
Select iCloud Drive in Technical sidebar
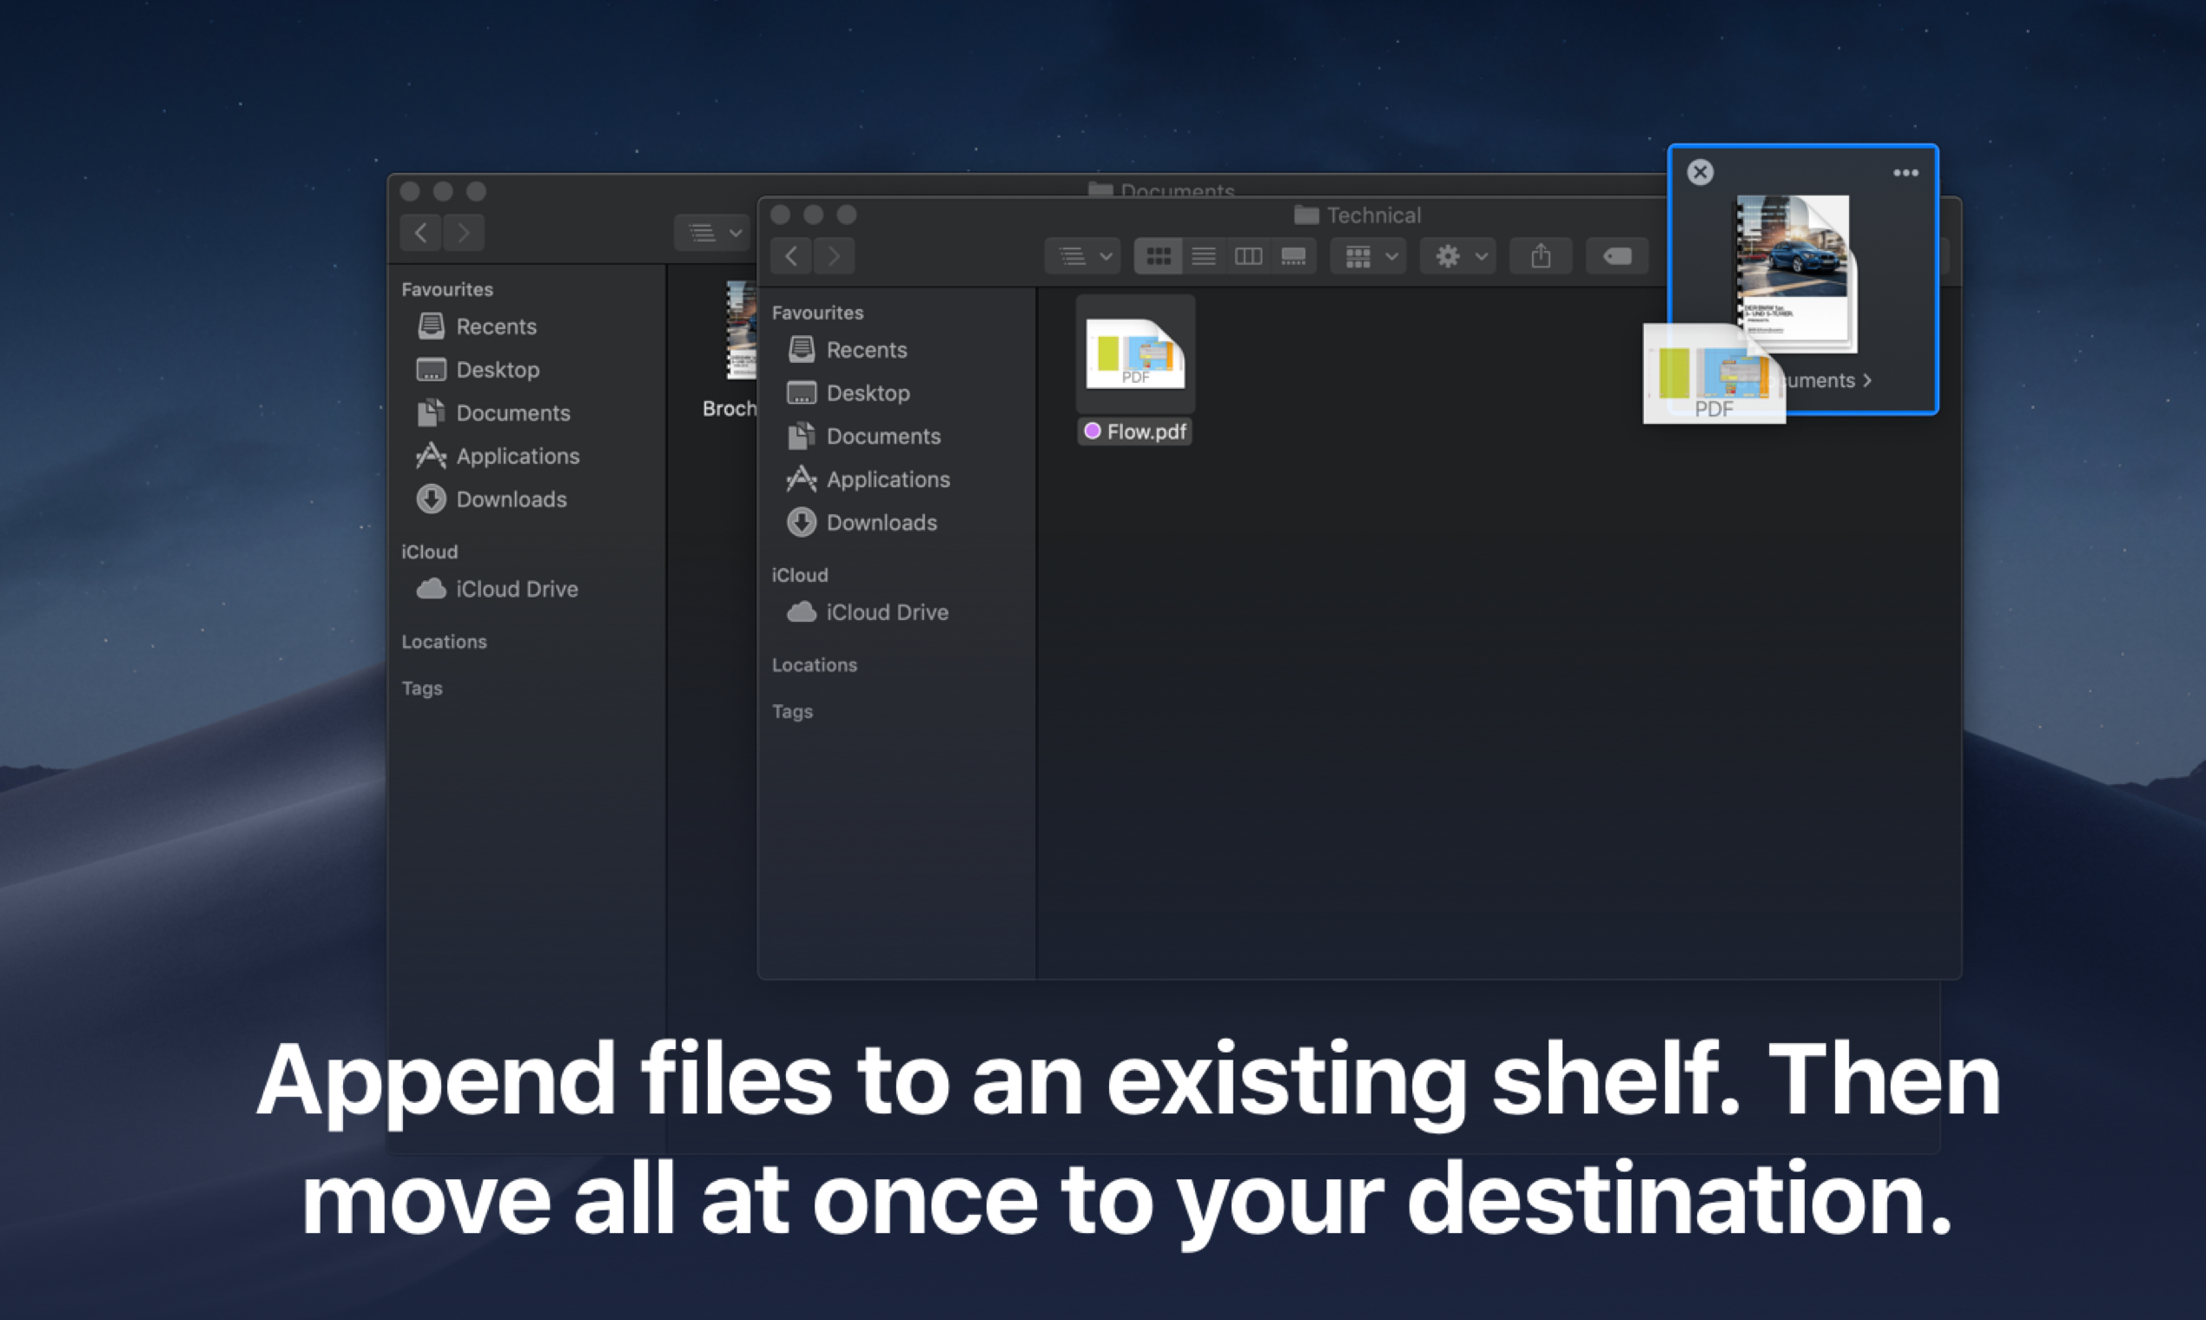tap(886, 612)
